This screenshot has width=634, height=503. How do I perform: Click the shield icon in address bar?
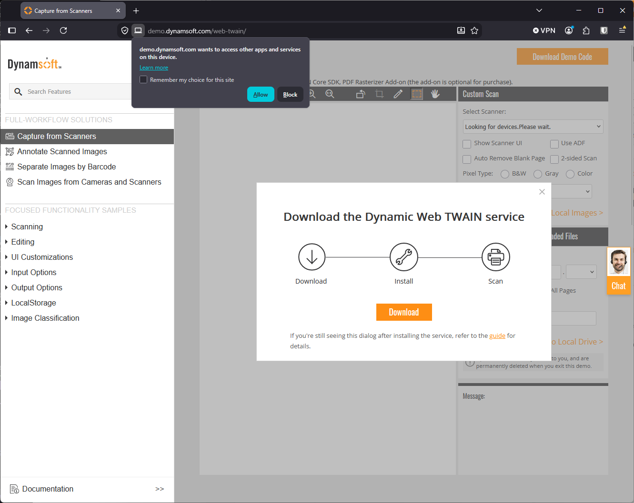pos(125,30)
